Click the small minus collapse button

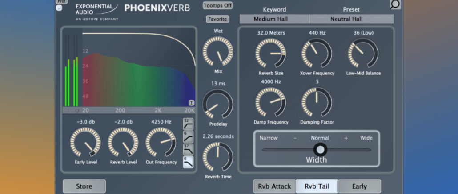pos(59,8)
